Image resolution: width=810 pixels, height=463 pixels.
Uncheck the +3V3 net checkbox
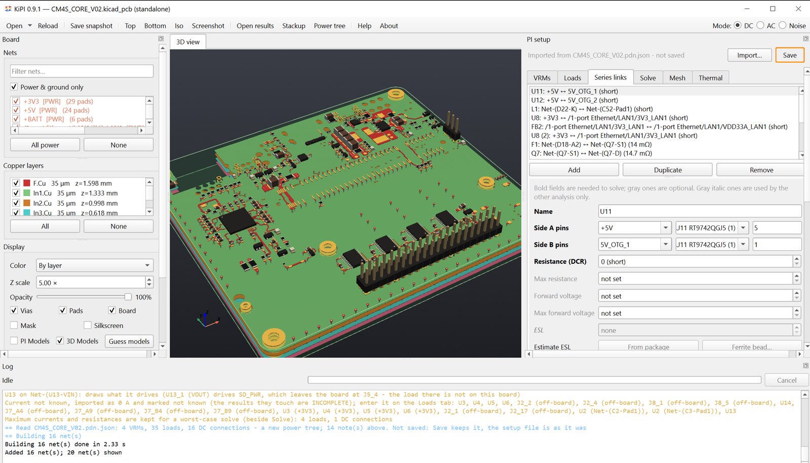click(16, 101)
